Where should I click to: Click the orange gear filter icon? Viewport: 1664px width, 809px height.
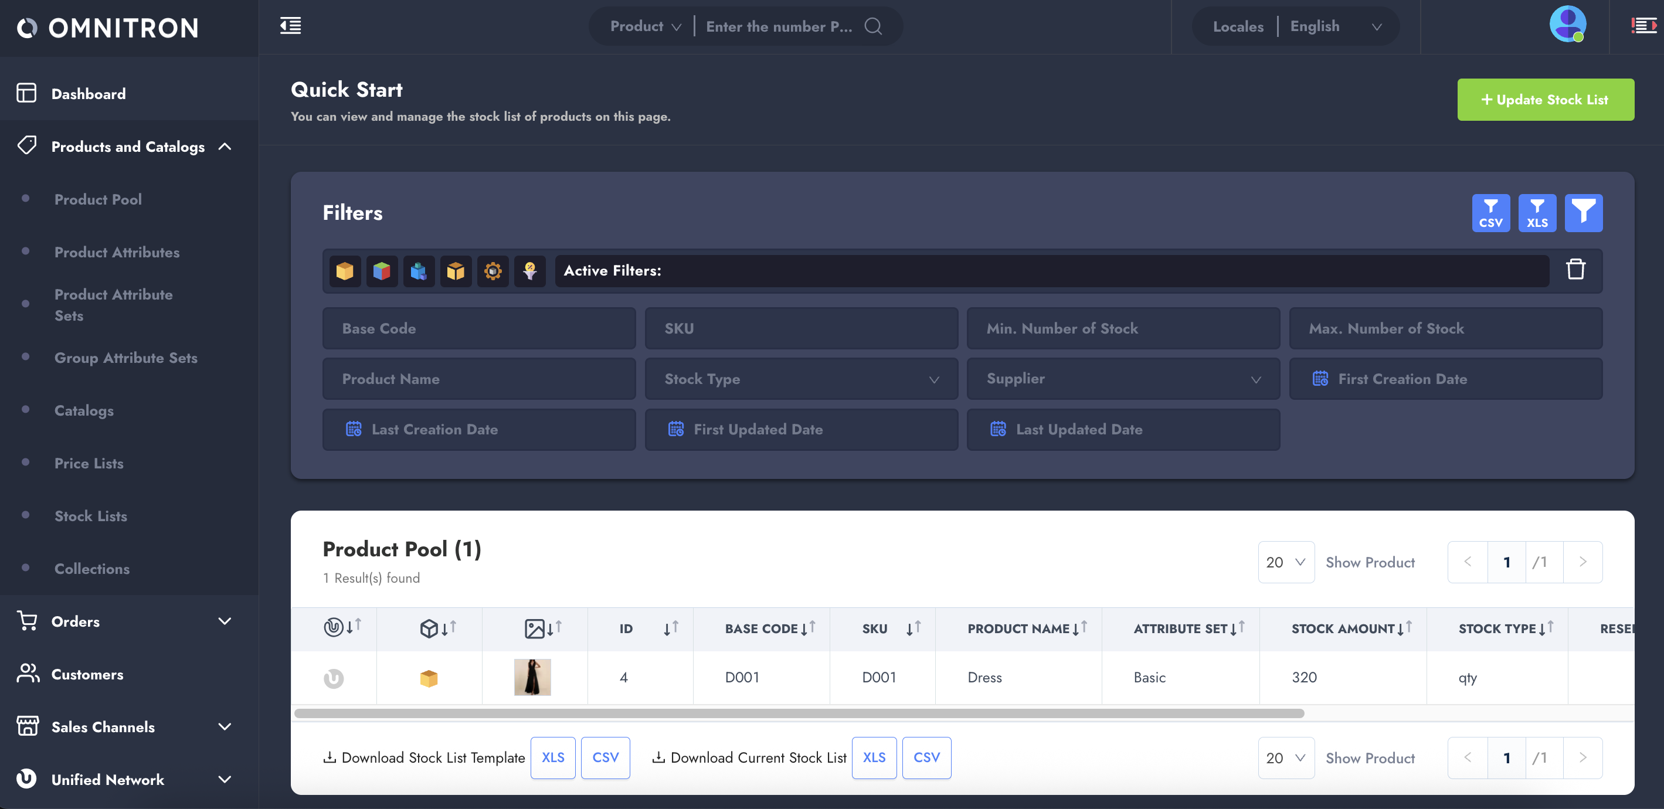pos(493,271)
